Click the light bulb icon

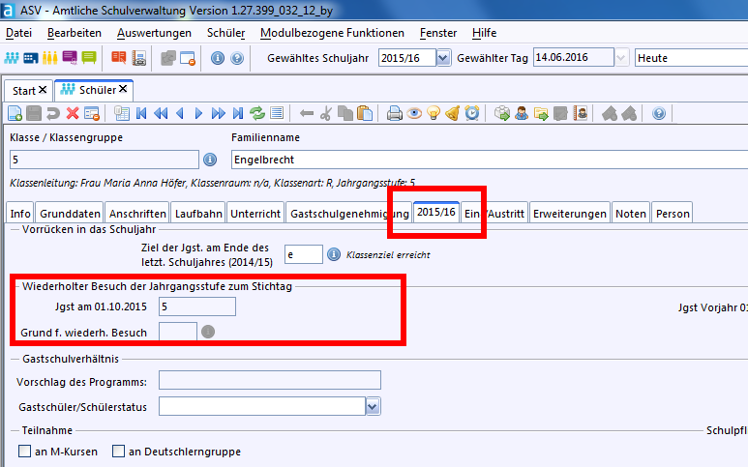[434, 113]
